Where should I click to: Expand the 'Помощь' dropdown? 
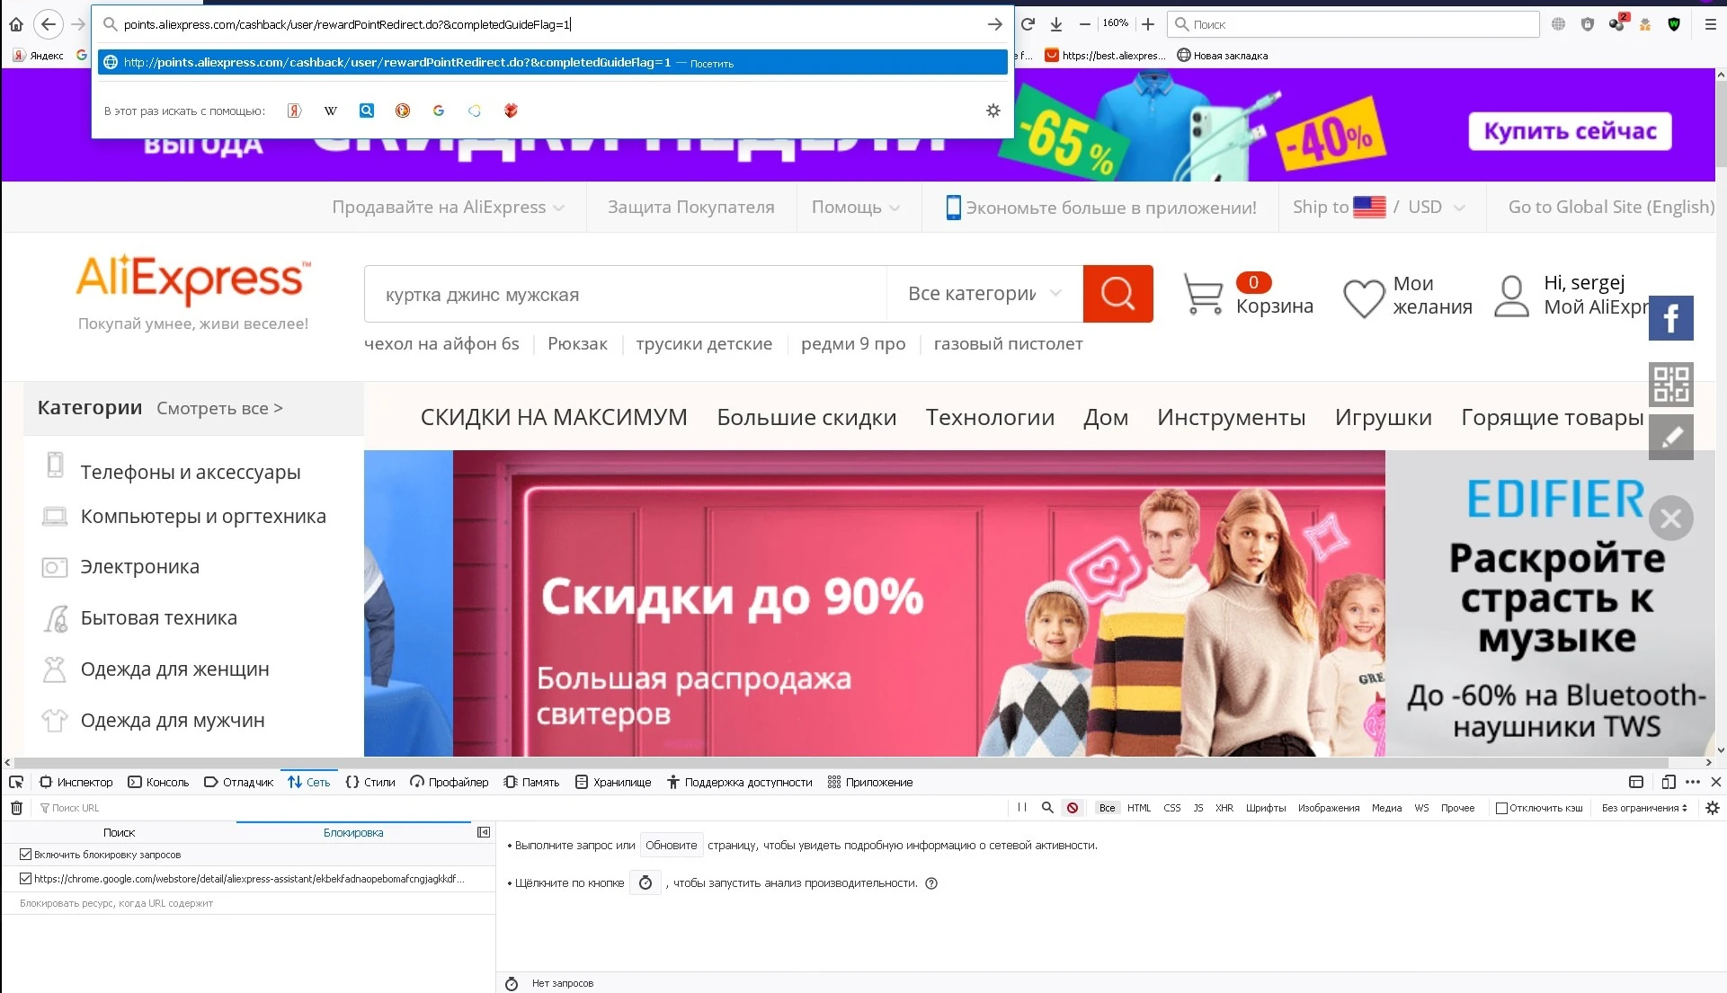(x=856, y=208)
